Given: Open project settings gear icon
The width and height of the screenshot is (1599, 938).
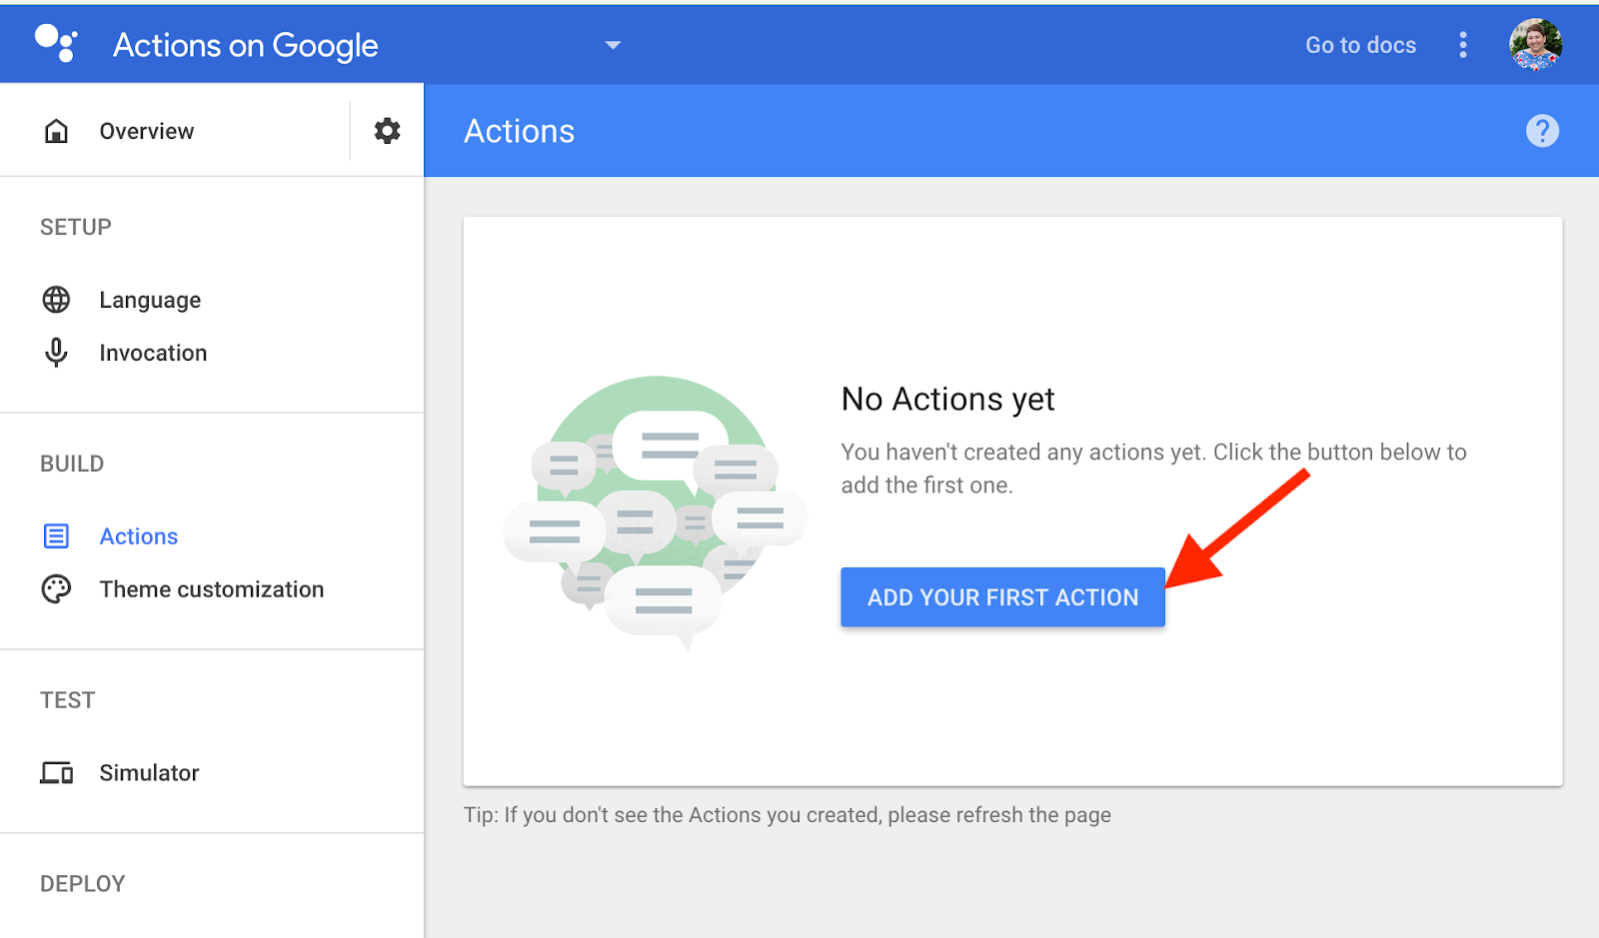Looking at the screenshot, I should (x=388, y=131).
